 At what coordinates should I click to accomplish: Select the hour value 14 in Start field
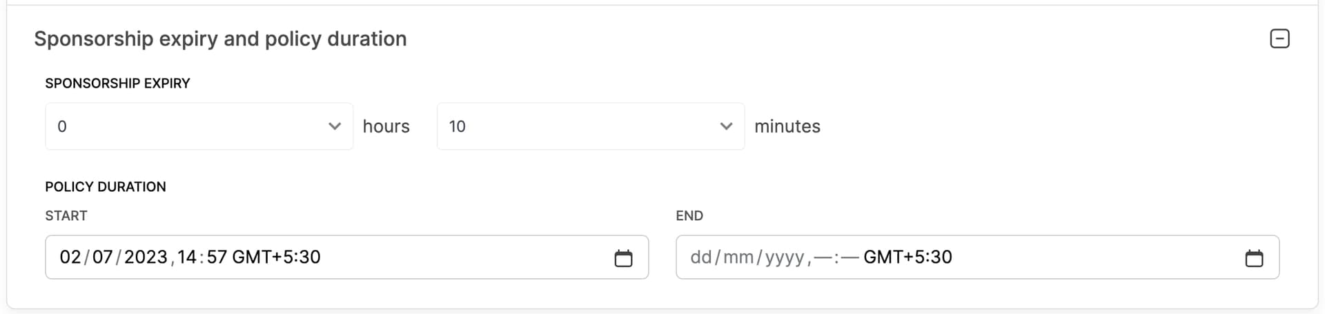click(x=187, y=257)
